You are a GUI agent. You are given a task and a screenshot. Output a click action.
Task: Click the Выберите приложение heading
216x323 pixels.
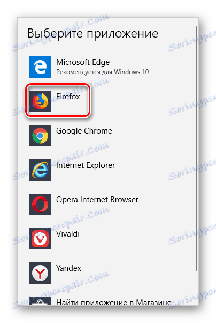tap(93, 33)
